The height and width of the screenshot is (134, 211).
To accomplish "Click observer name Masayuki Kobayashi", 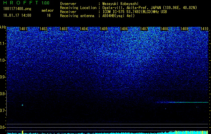I will tap(120, 4).
